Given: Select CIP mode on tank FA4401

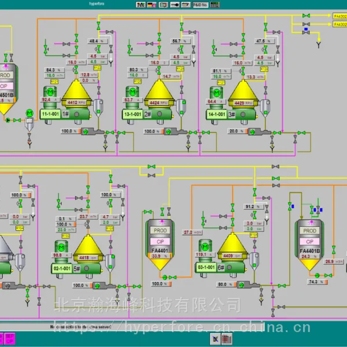Looking at the screenshot, I should tap(160, 242).
